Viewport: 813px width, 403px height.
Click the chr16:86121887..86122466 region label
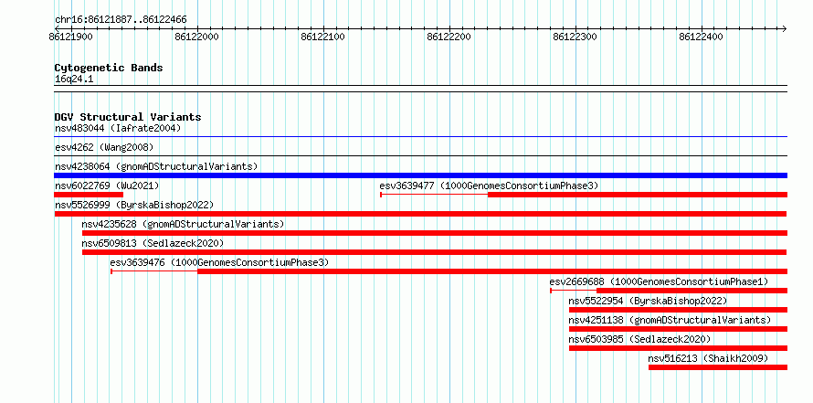121,20
